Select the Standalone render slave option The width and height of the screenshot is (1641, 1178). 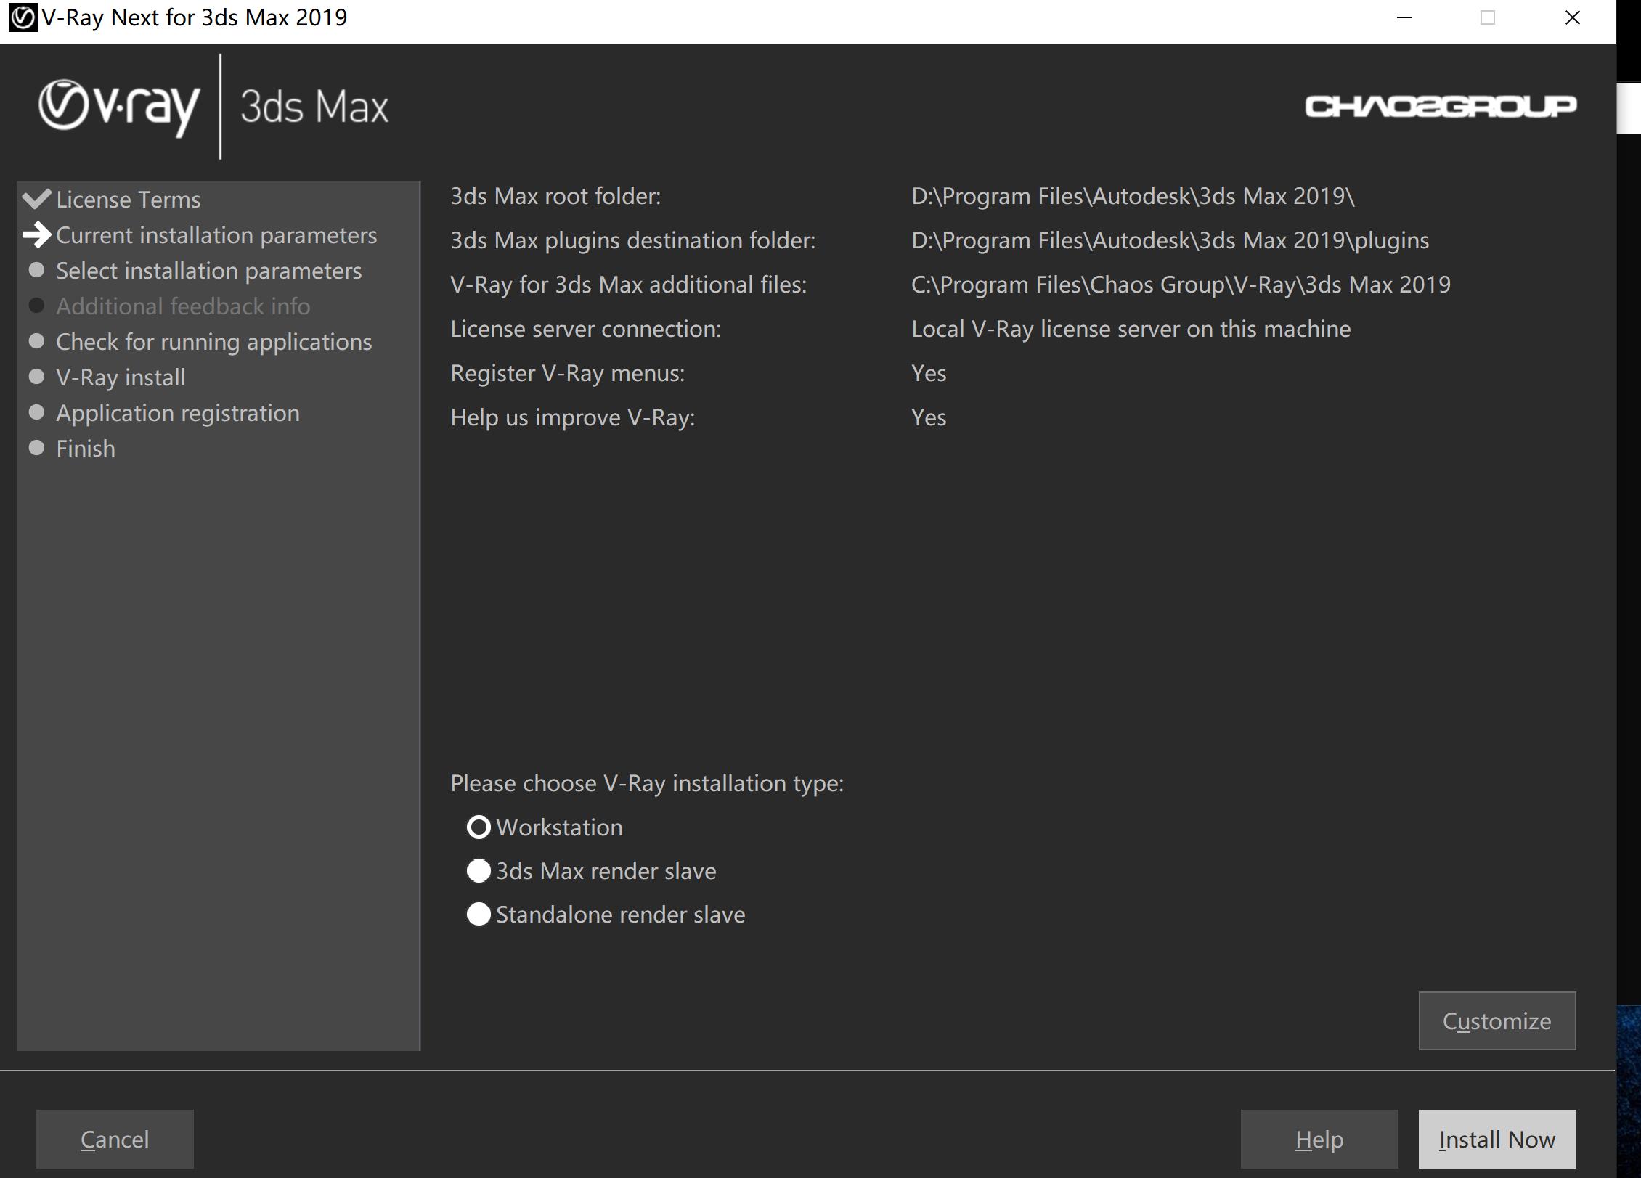[x=478, y=913]
